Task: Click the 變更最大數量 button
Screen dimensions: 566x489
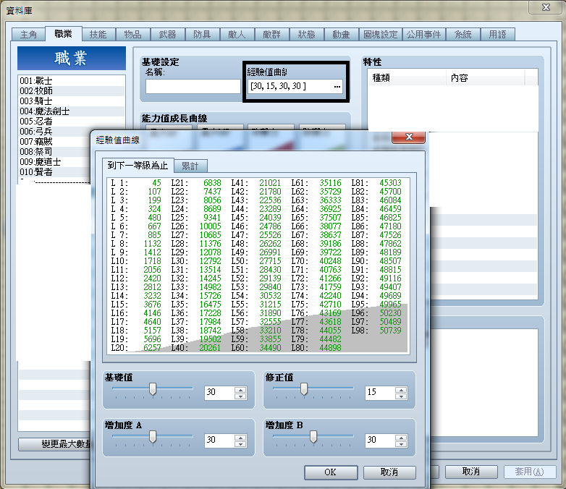Action: coord(55,444)
